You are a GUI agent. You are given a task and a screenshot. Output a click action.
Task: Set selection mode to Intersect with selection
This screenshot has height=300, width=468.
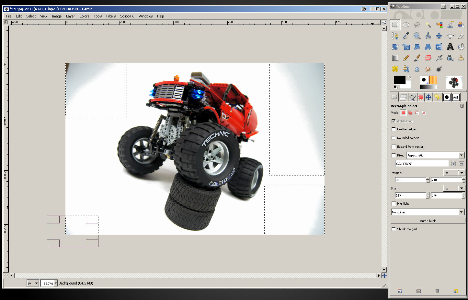tap(424, 112)
